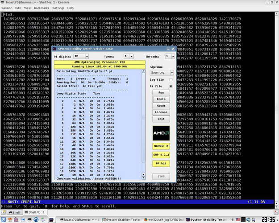Click the STOP button
This screenshot has width=279, height=223.
click(161, 177)
